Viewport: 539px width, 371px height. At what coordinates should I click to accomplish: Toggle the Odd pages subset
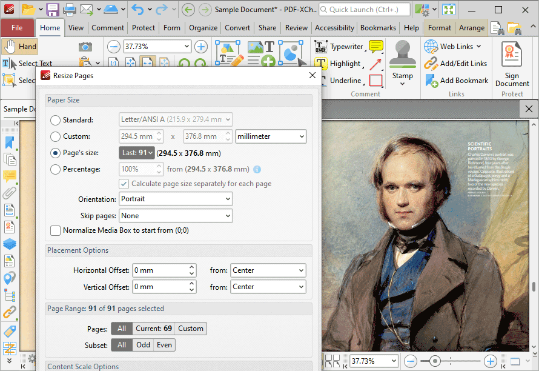tap(143, 345)
